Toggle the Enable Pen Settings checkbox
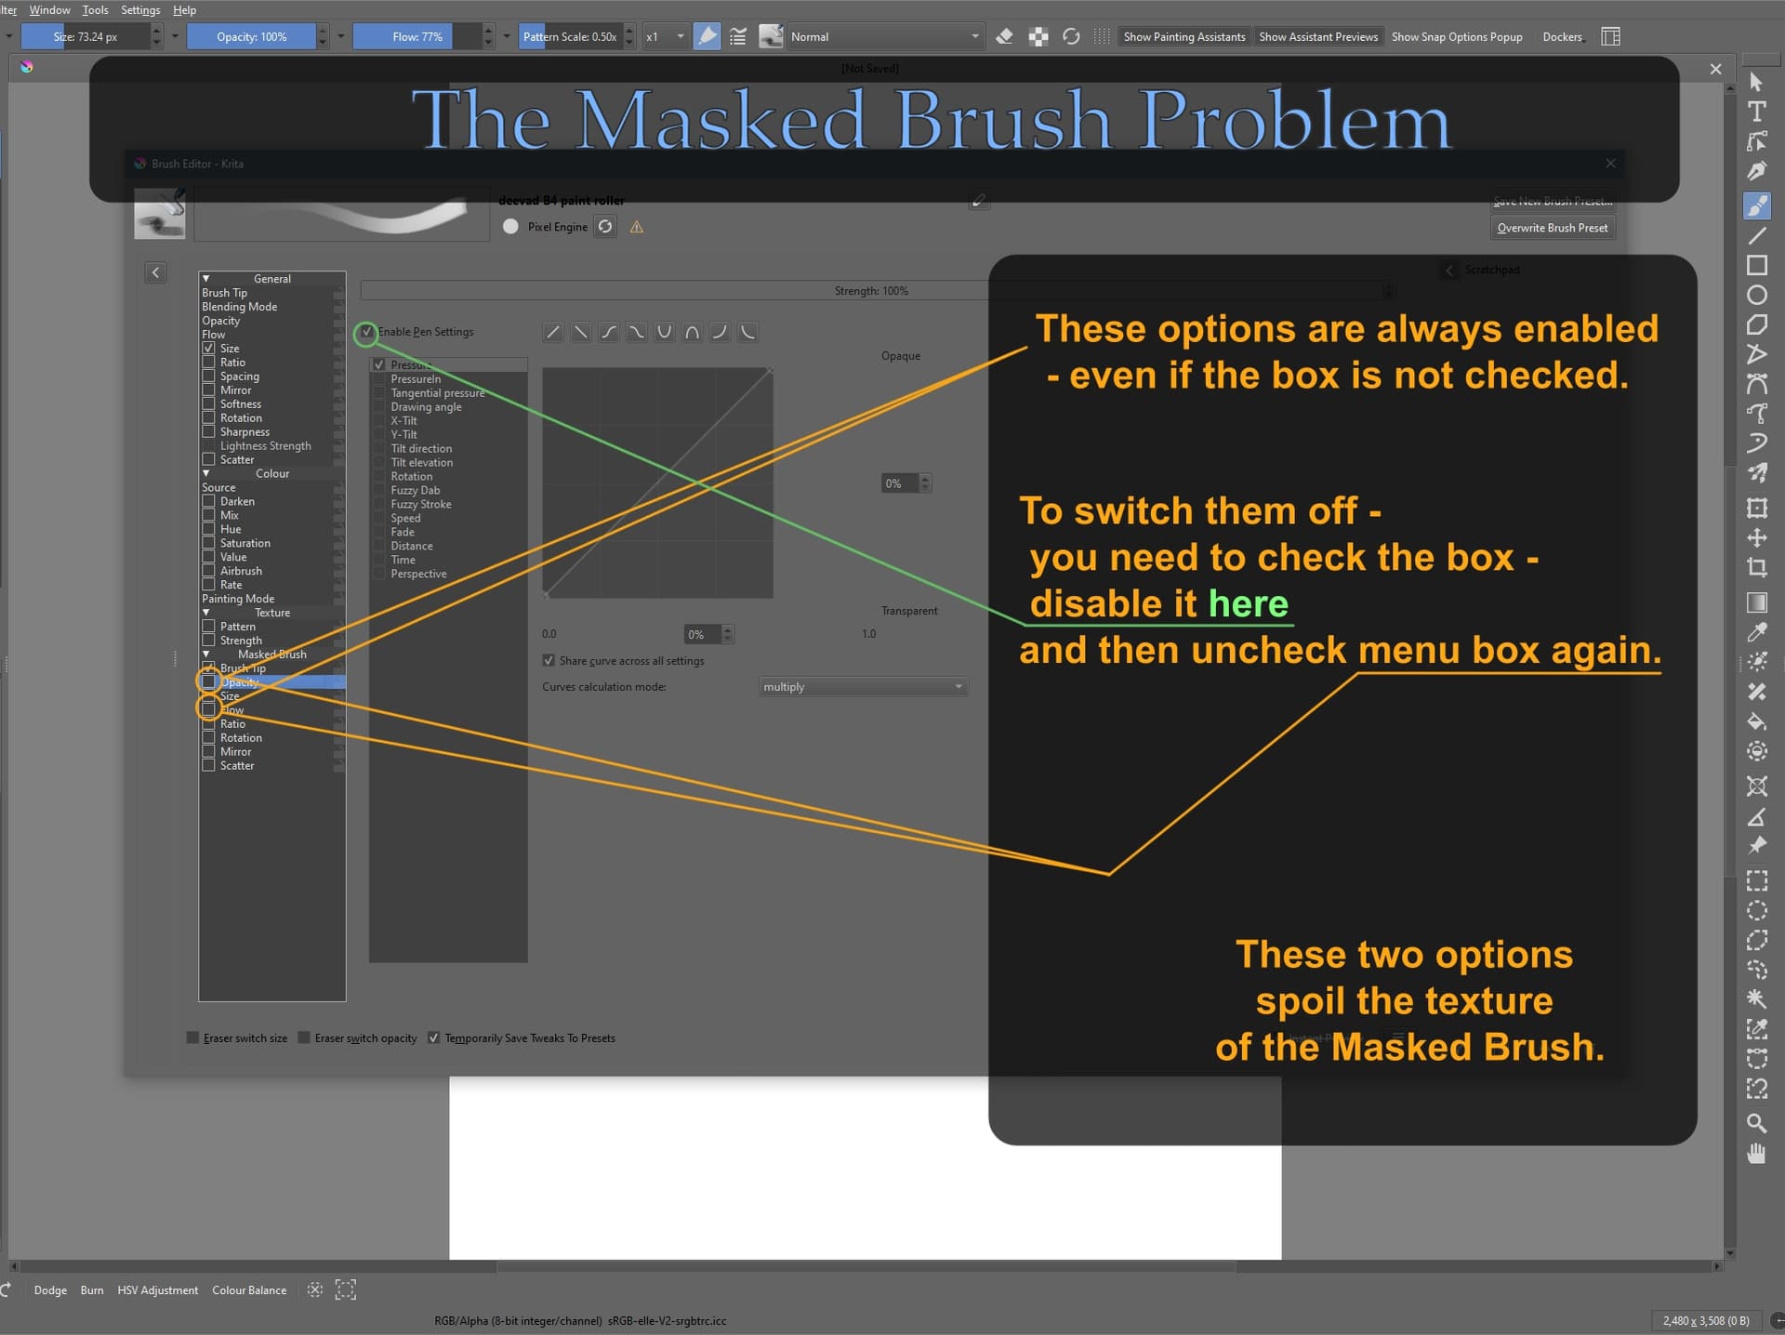 [367, 332]
